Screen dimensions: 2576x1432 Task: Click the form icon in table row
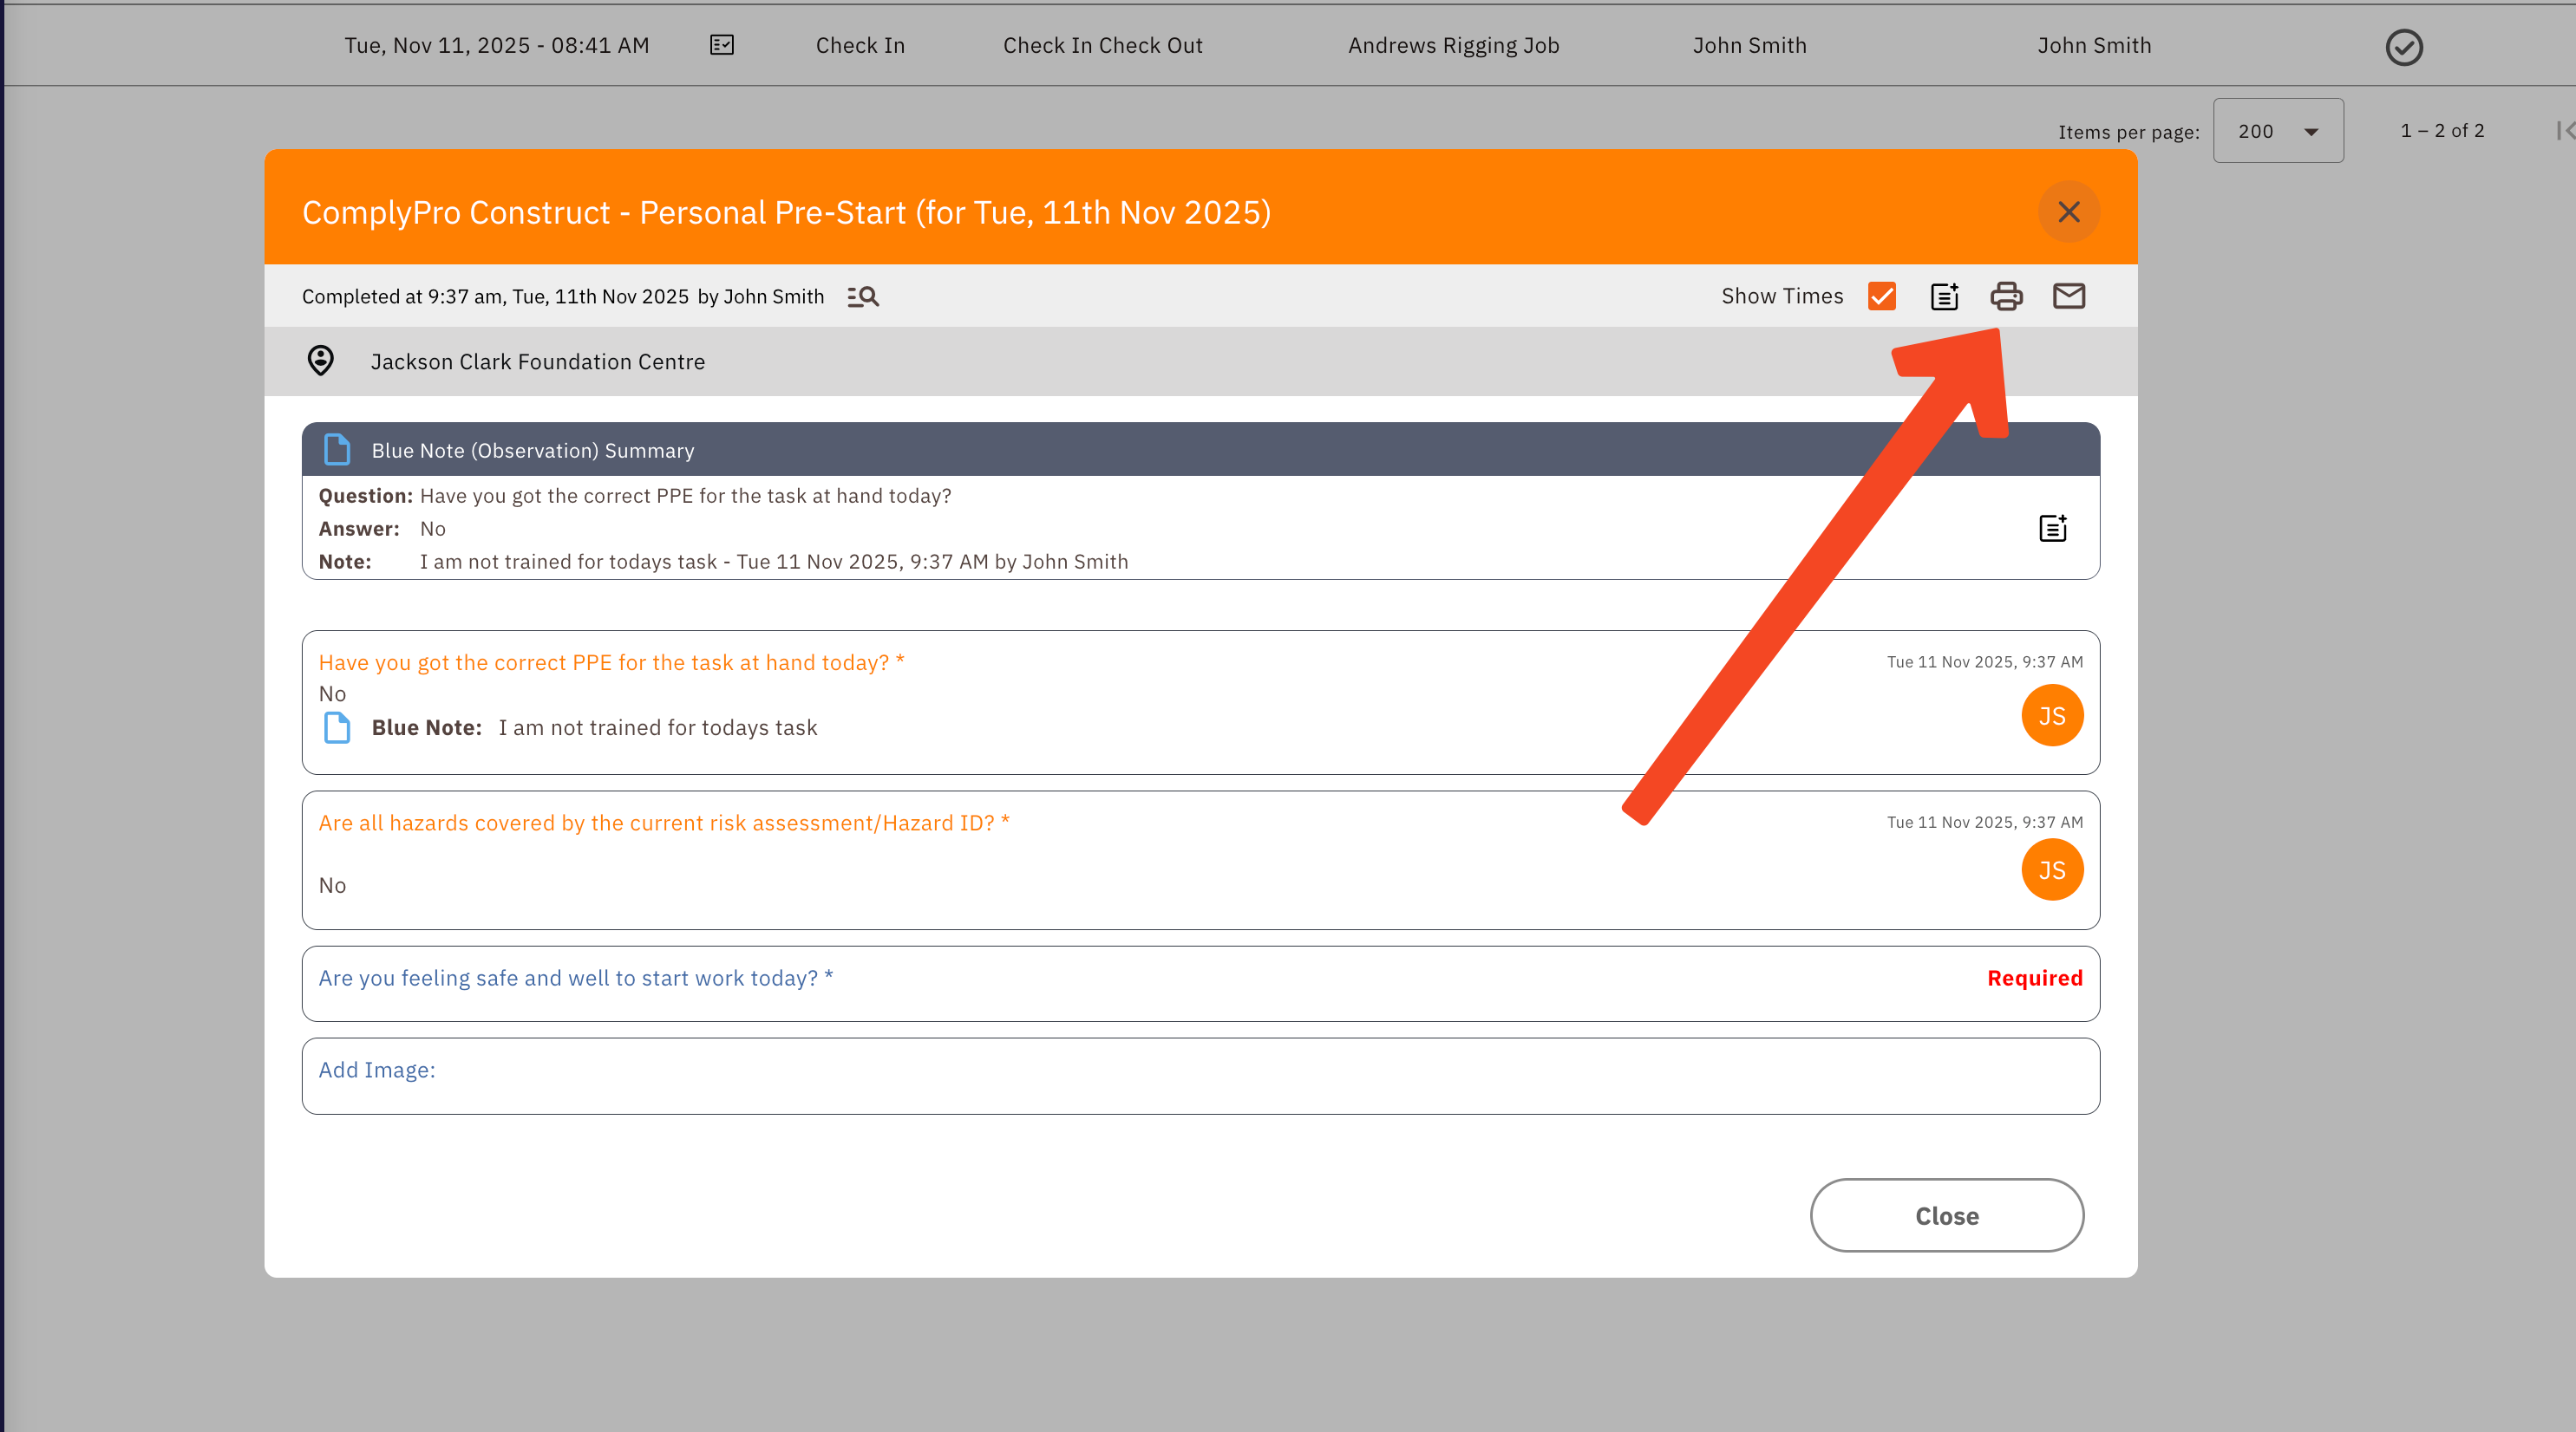tap(722, 45)
